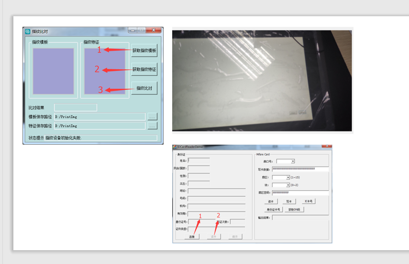The height and width of the screenshot is (264, 409).
Task: Edit the 特征保存路径 path field
Action: [x=99, y=126]
